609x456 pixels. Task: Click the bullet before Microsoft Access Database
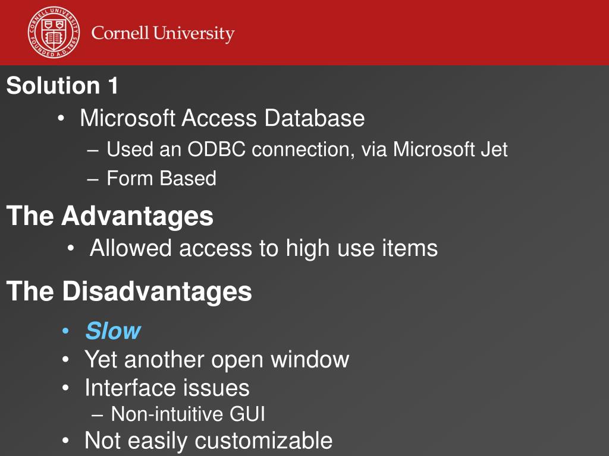(x=61, y=118)
